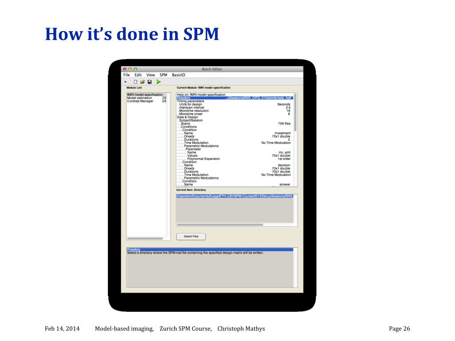Select Model estimation in the Module List
Viewport: 455px width, 341px height.
click(x=147, y=98)
